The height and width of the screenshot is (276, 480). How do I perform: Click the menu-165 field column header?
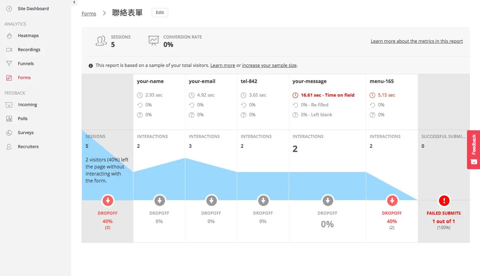[382, 81]
